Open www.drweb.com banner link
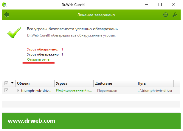This screenshot has width=183, height=131. (x=32, y=121)
